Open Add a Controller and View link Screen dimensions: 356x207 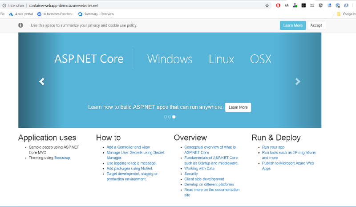[x=128, y=147]
